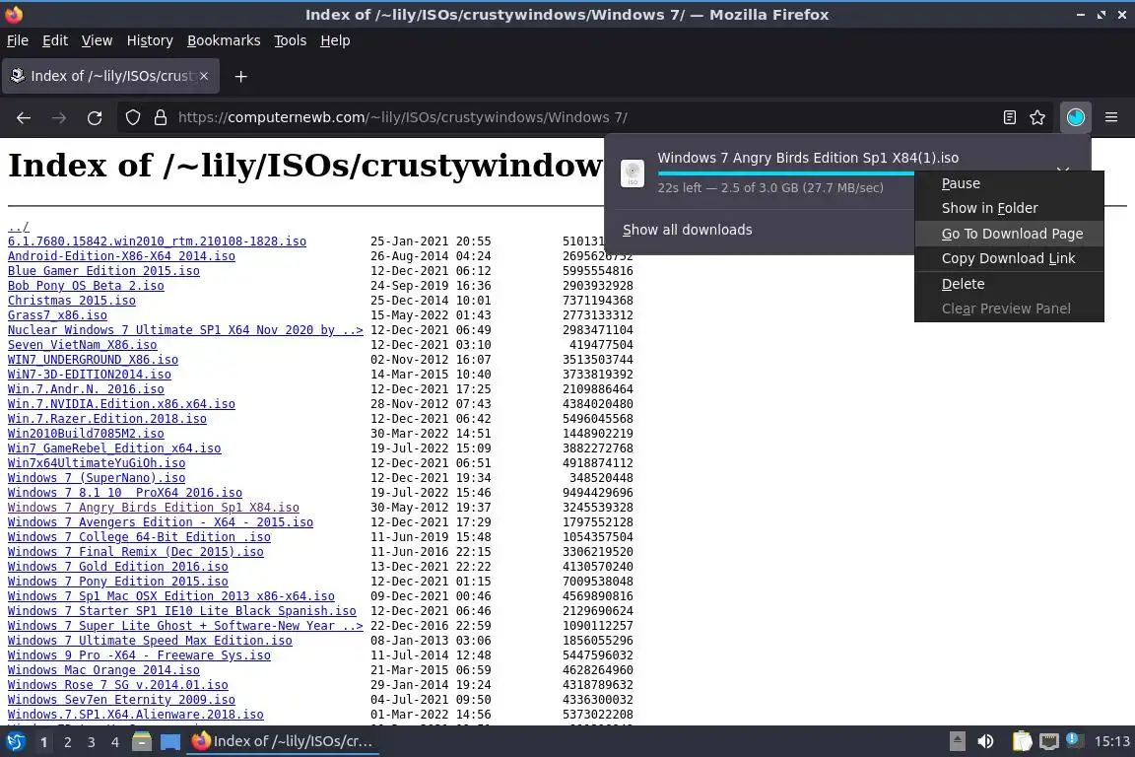
Task: Click Win.7.NVIDIA.Edition.x86.x64.iso
Action: 121,403
